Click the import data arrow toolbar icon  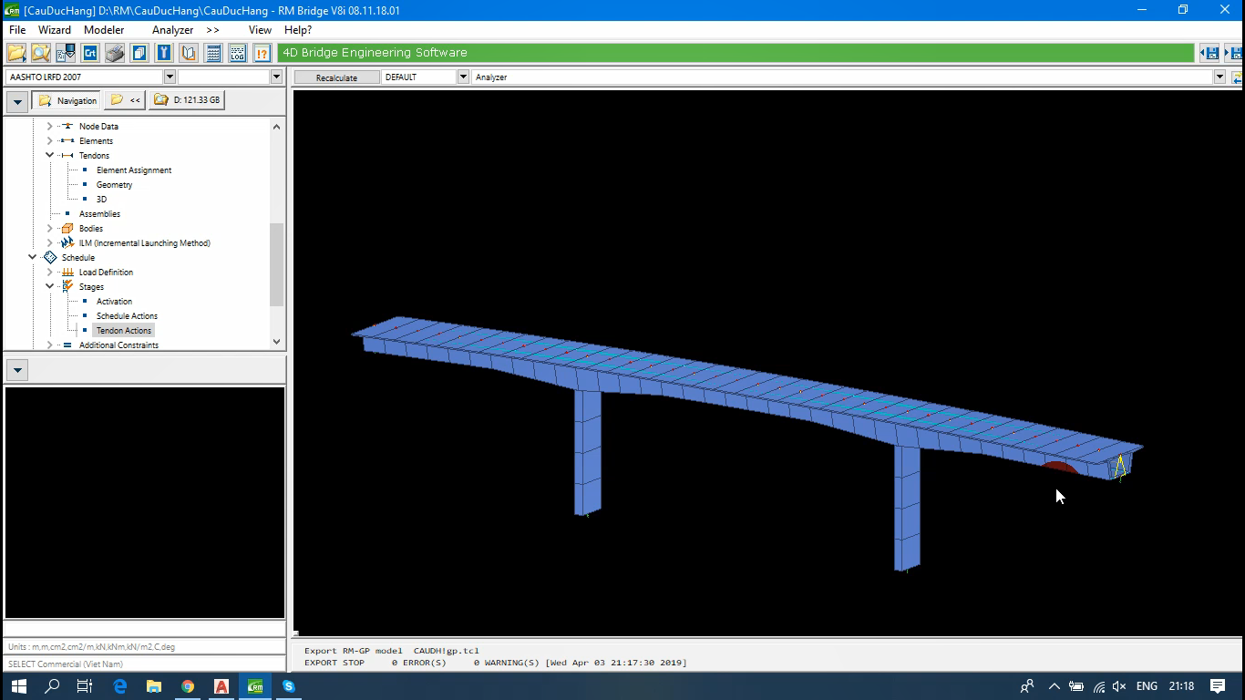coord(66,53)
